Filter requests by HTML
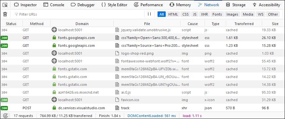Image resolution: width=285 pixels, height=119 pixels. tap(173, 14)
